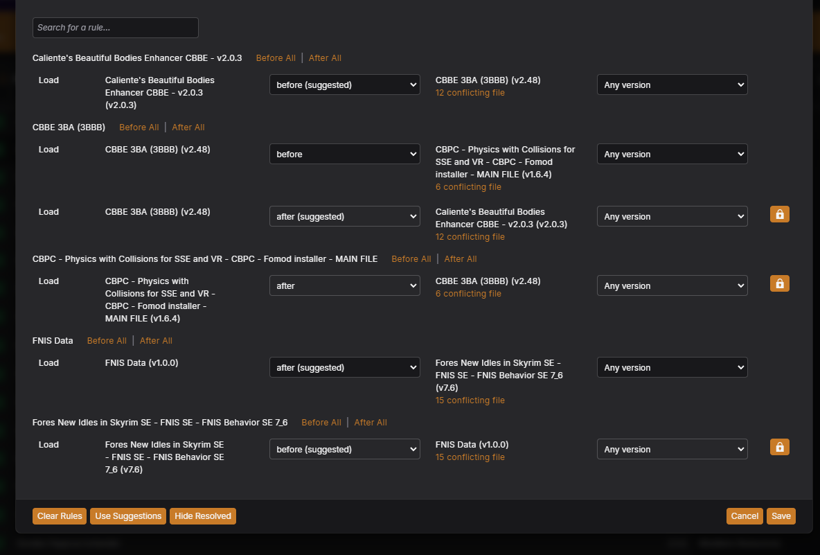Viewport: 820px width, 555px height.
Task: Click 'Before All' link beside CBBE 3BA (3BBB)
Action: (x=139, y=127)
